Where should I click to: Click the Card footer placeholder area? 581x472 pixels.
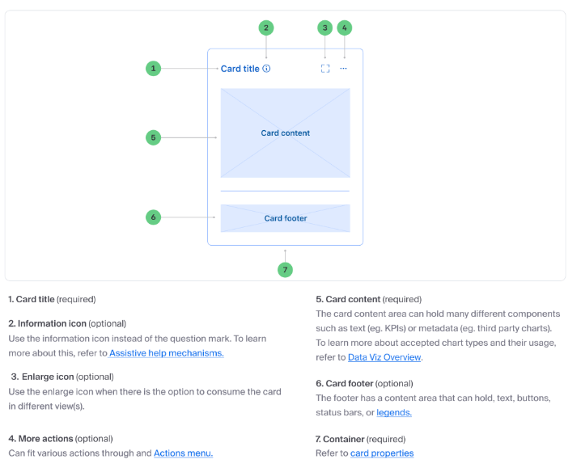[285, 218]
